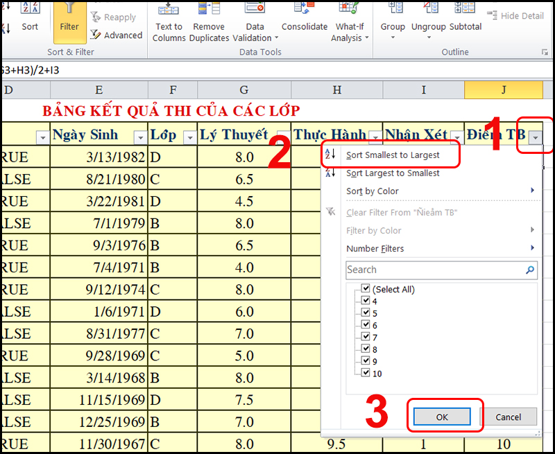Screen dimensions: 555x454
Task: Open the Ngày Sinh column filter dropdown
Action: 140,137
